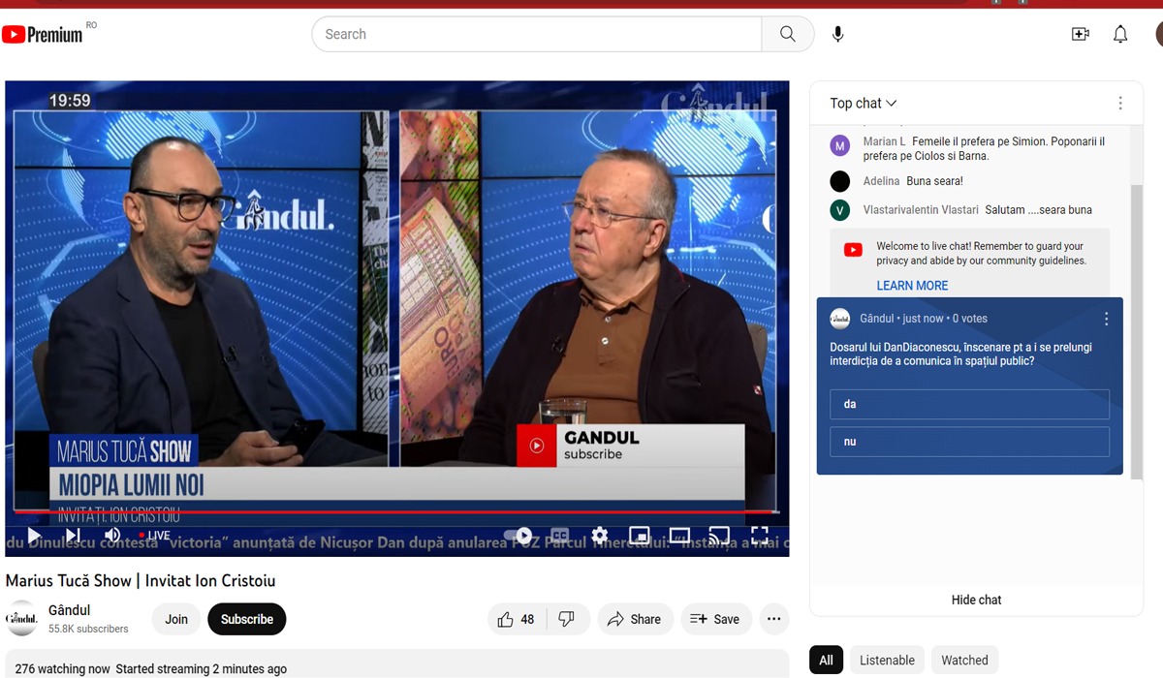The width and height of the screenshot is (1163, 678).
Task: Open LEARN MORE chat guidelines link
Action: 912,286
